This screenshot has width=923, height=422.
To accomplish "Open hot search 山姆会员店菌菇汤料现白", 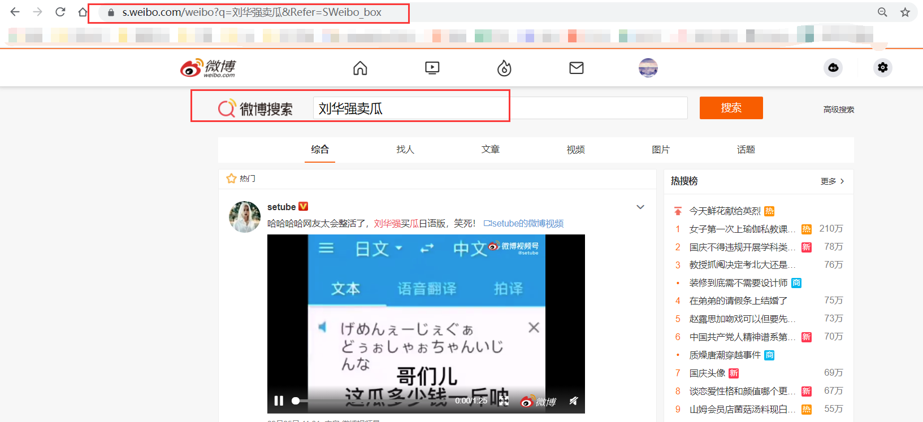I will (x=742, y=410).
